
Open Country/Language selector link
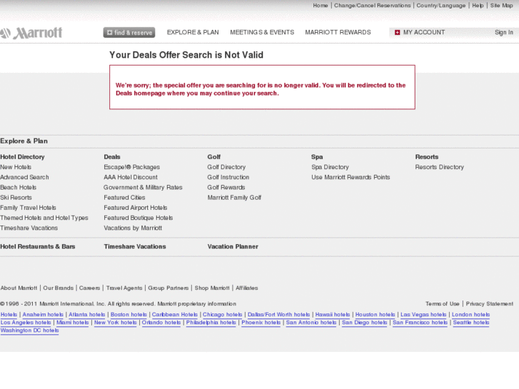pos(441,6)
